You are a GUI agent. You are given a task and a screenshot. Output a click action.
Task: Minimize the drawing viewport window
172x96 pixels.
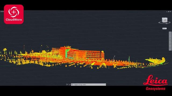point(167,12)
